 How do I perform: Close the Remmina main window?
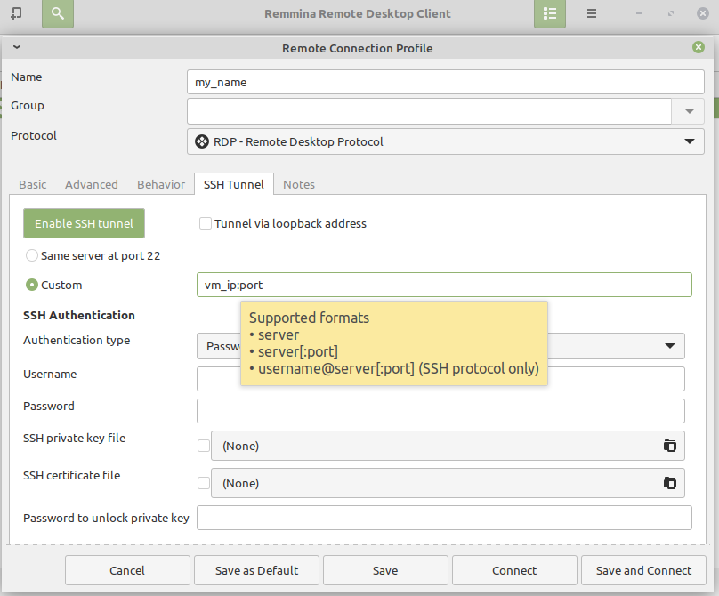[x=702, y=13]
